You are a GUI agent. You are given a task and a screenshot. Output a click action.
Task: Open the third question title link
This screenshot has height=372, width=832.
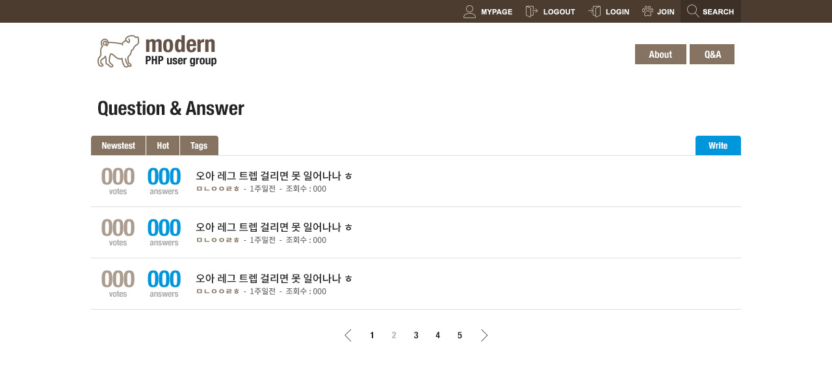point(274,278)
